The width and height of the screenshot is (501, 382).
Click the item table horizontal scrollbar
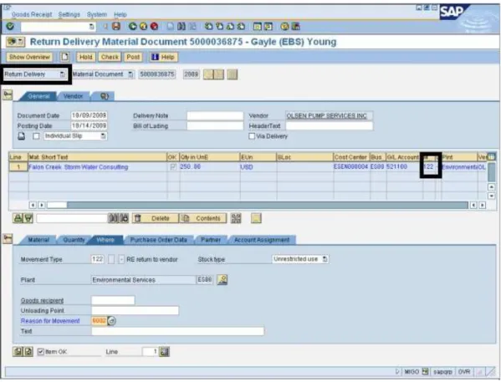[x=258, y=205]
